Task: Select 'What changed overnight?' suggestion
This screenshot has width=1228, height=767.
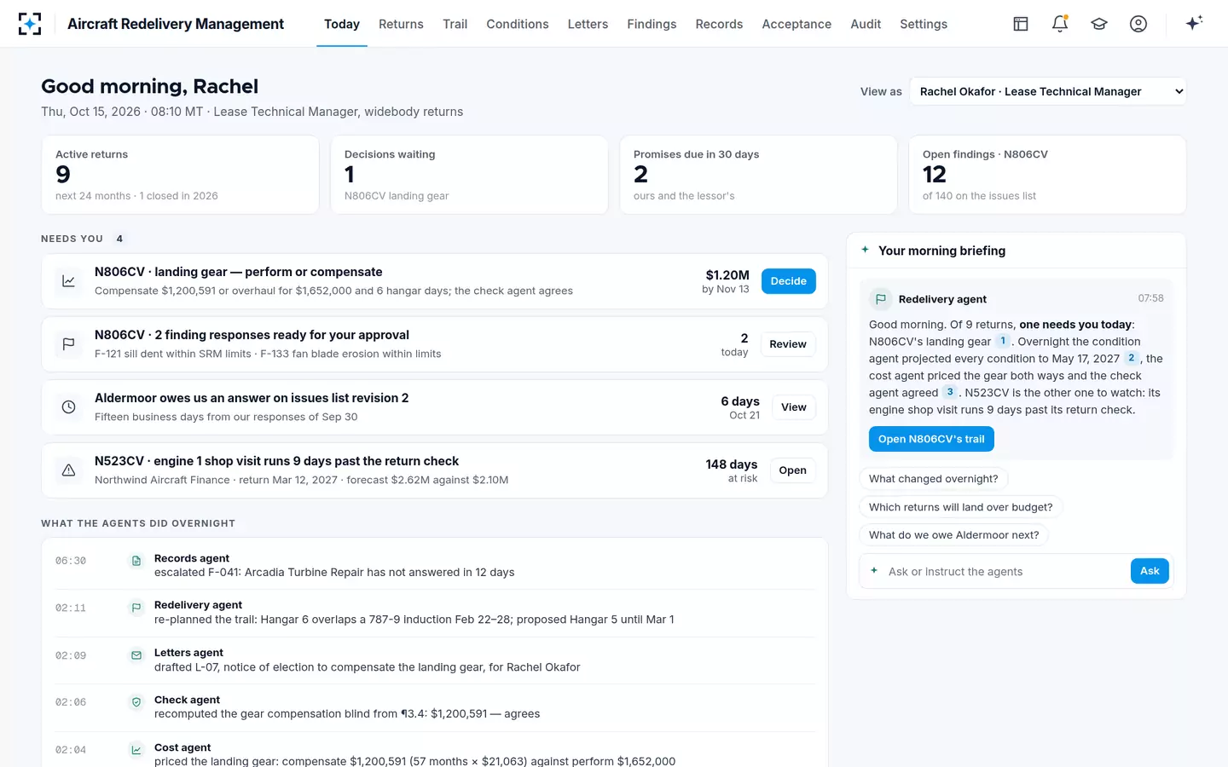Action: tap(933, 479)
